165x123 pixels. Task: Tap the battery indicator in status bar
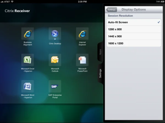click(x=163, y=2)
